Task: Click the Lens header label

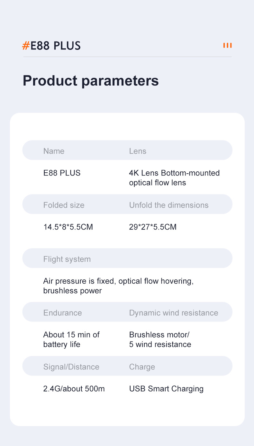Action: 138,151
